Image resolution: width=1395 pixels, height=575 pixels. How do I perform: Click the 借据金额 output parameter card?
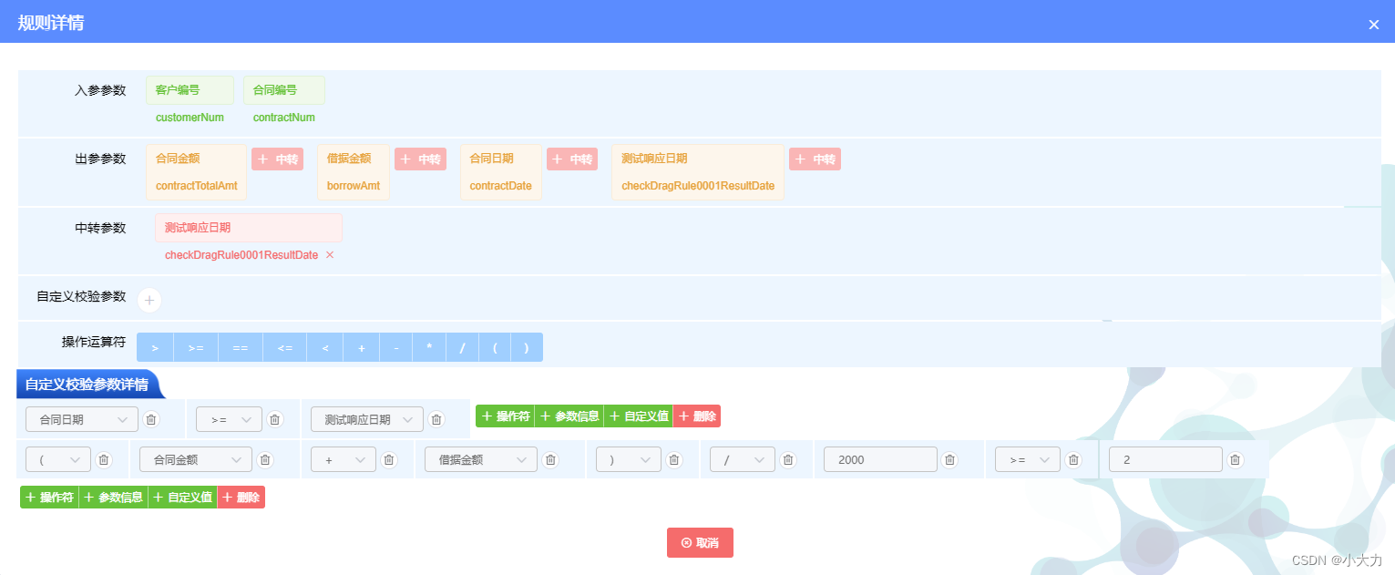[354, 172]
